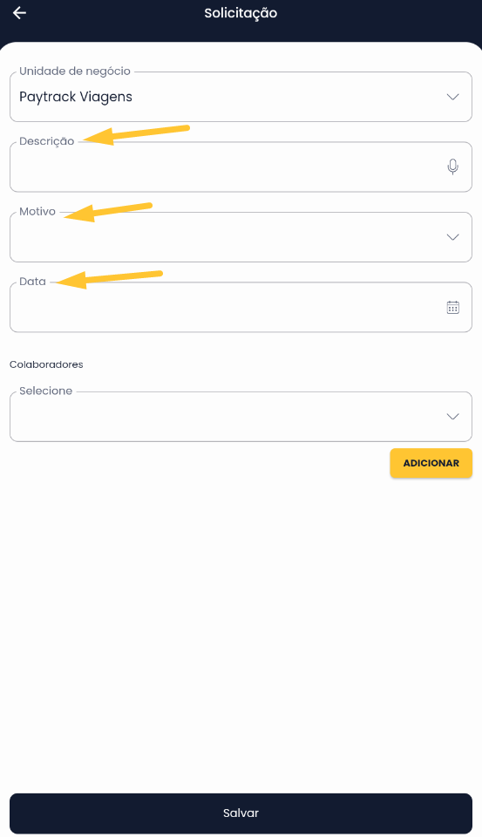The height and width of the screenshot is (837, 482).
Task: Focus the Descrição text field
Action: pos(241,167)
